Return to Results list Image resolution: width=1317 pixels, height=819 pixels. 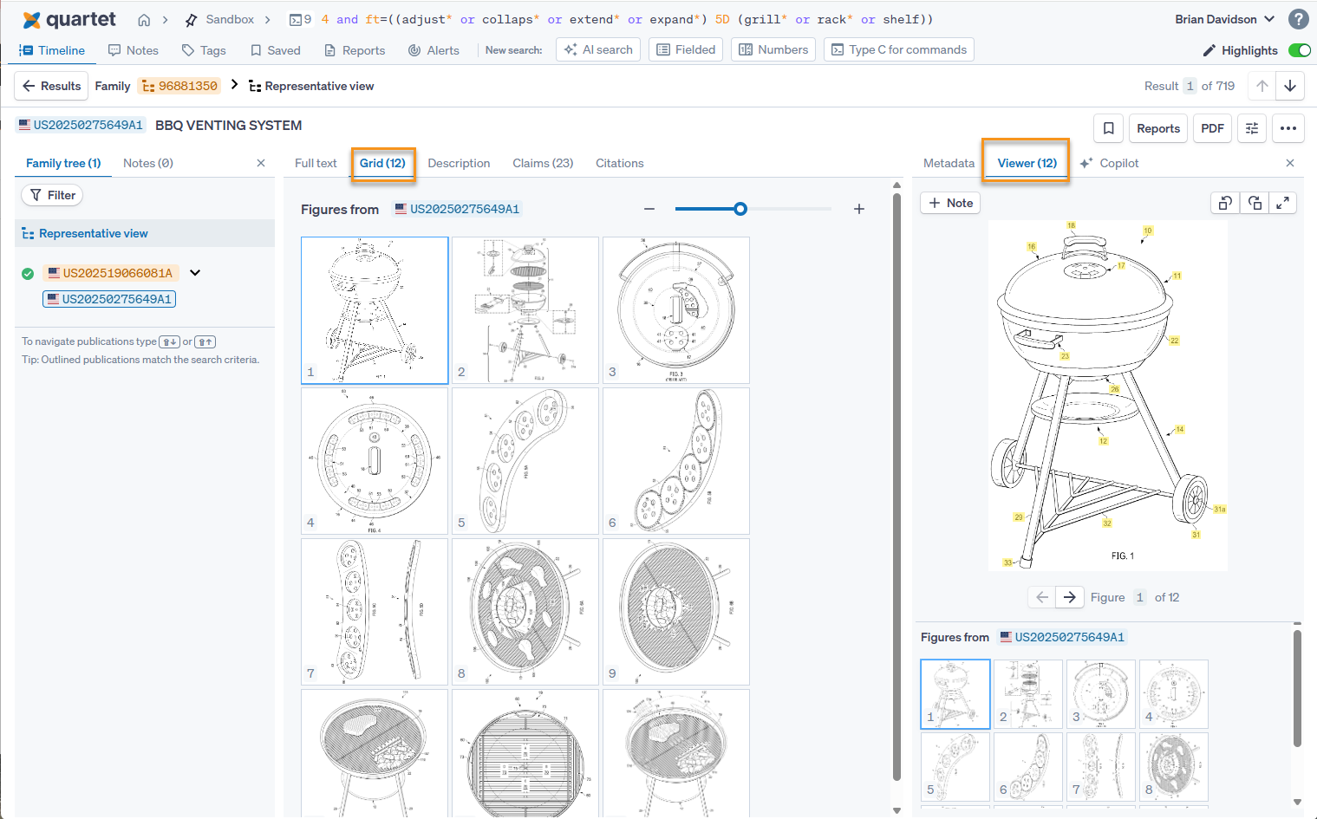coord(51,86)
